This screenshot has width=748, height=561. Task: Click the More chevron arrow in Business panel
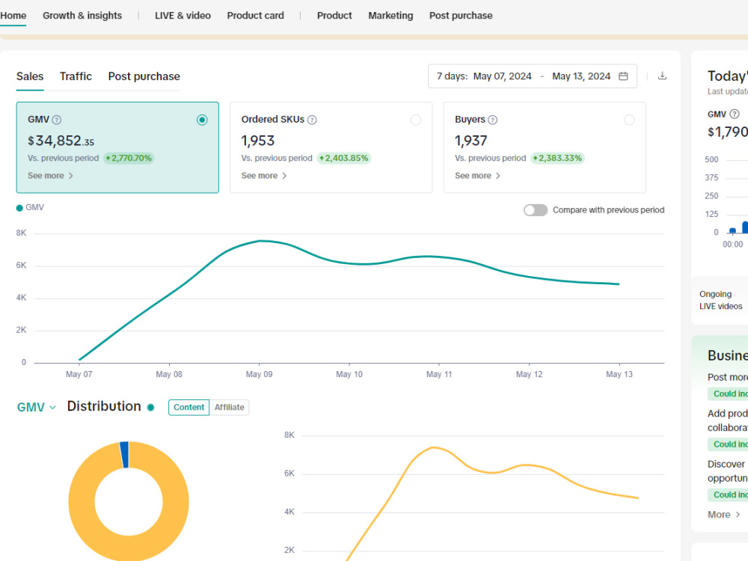(x=738, y=515)
